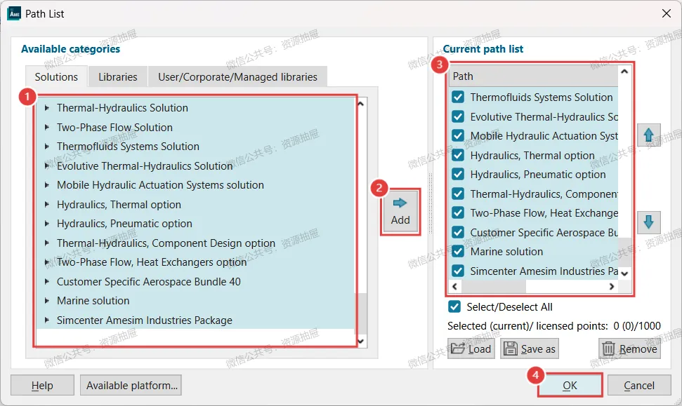Expand Two-Phase Flow Solution tree node
The height and width of the screenshot is (406, 682).
click(x=46, y=127)
